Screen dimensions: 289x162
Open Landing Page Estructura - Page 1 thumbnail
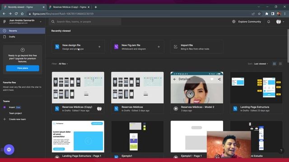(78, 136)
